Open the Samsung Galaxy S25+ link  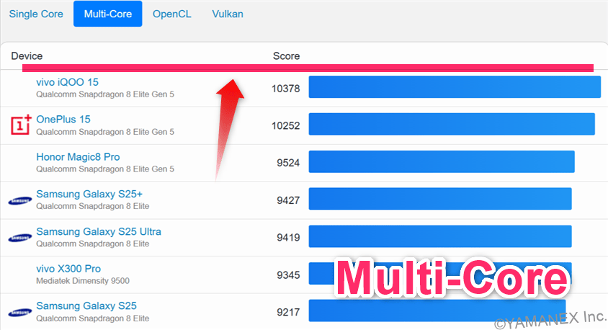(x=89, y=194)
